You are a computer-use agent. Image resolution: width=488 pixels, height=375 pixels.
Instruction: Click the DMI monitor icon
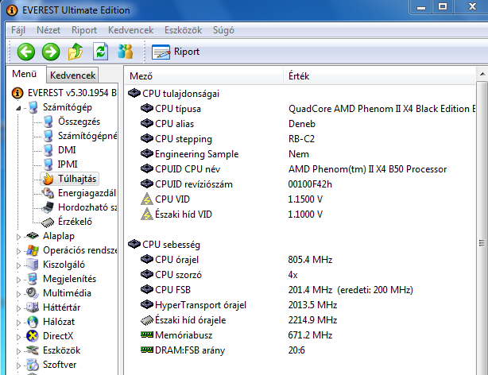(48, 150)
